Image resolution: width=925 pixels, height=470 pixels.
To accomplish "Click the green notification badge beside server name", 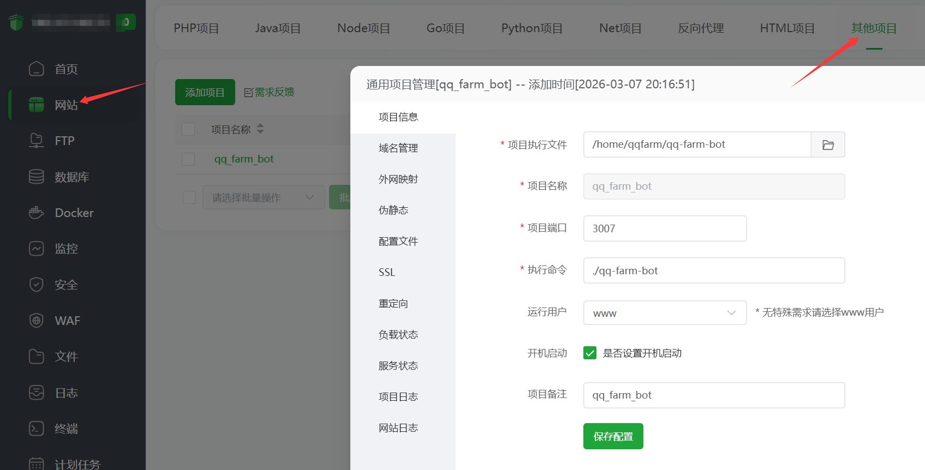I will tap(126, 22).
